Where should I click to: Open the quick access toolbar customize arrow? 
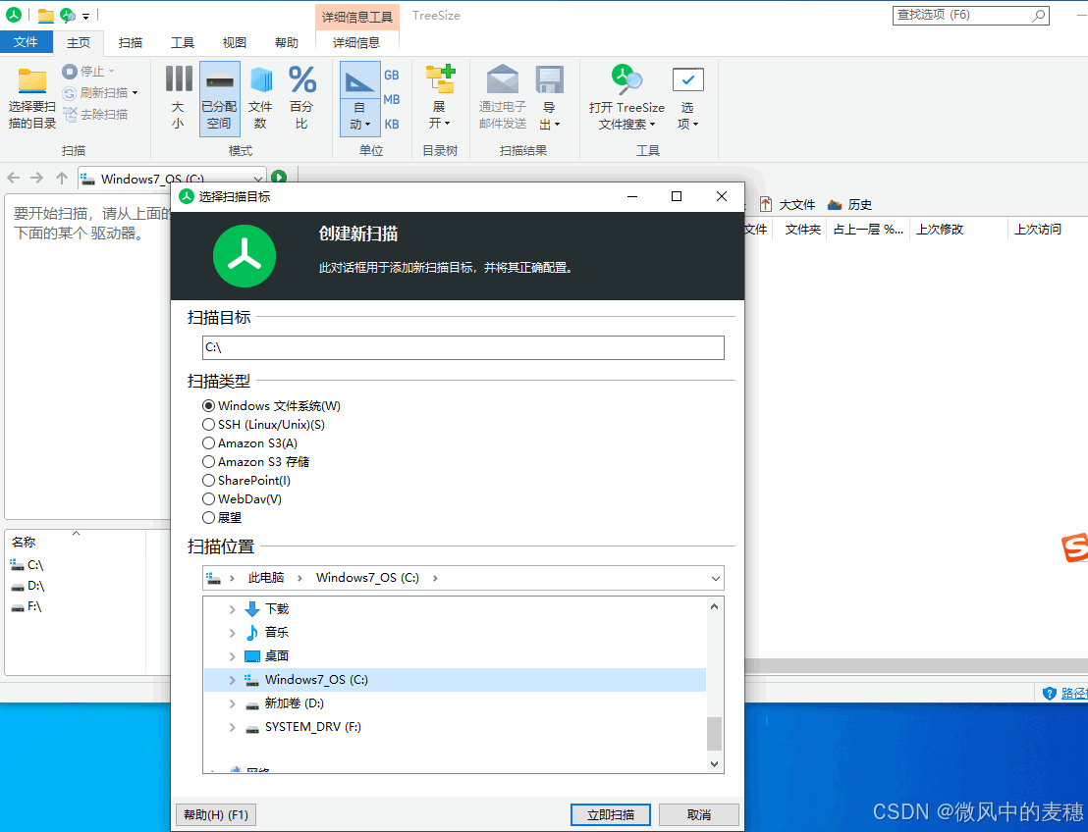pyautogui.click(x=86, y=16)
